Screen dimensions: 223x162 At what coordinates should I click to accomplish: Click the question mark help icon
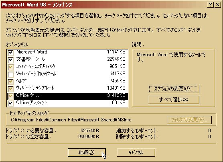(211, 5)
